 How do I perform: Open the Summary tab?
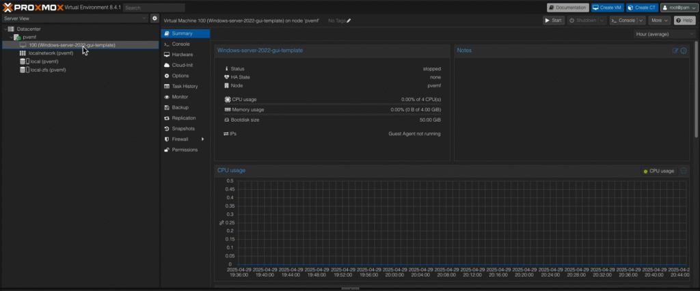pos(185,33)
